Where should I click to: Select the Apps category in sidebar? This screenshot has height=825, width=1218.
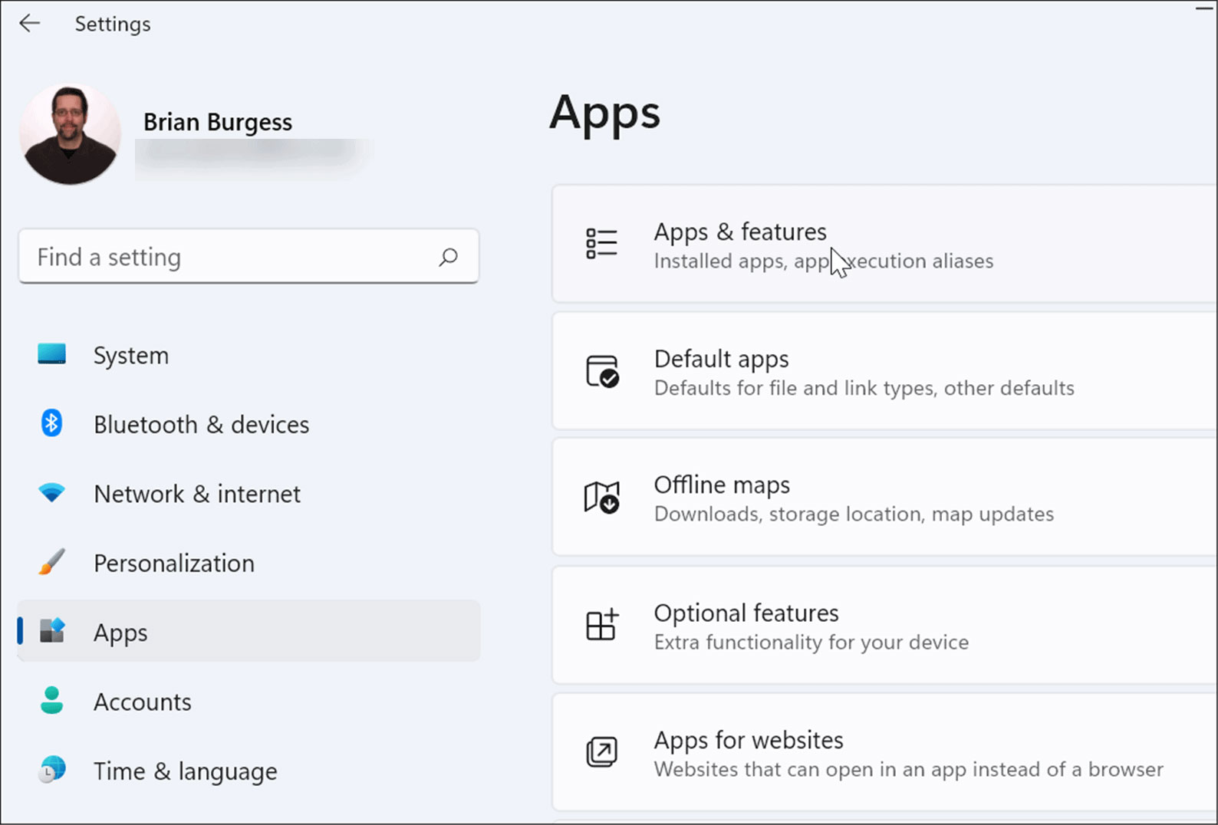coord(120,633)
